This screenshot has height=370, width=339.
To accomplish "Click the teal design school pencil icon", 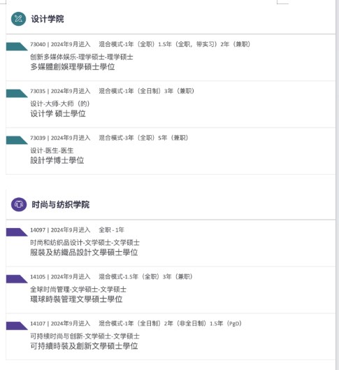I will click(18, 19).
